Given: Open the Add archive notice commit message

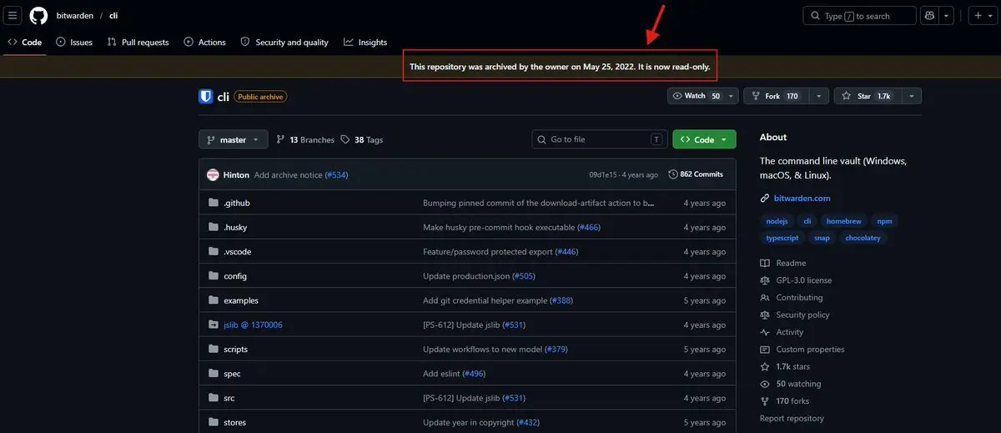Looking at the screenshot, I should pyautogui.click(x=288, y=174).
